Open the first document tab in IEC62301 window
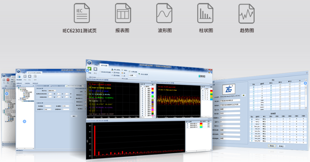The width and height of the screenshot is (310, 162). click(43, 86)
